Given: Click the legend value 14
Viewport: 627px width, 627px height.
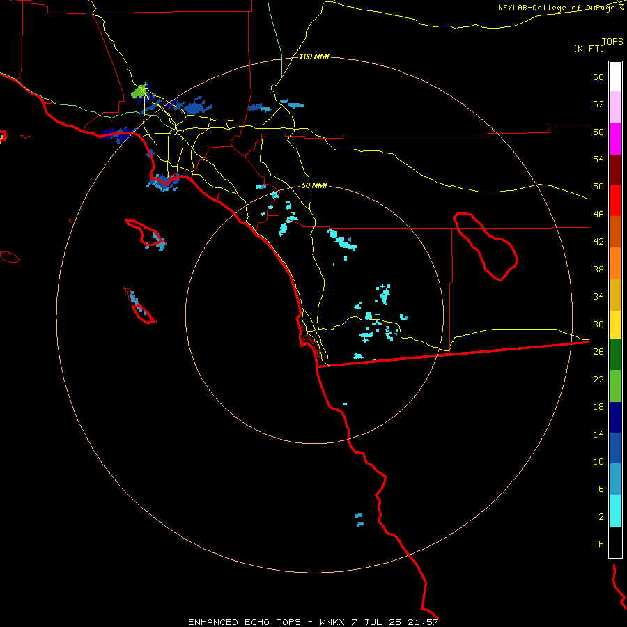Looking at the screenshot, I should point(598,434).
